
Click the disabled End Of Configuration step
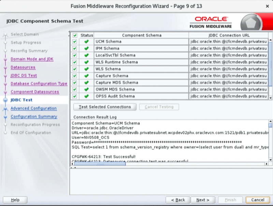(31, 133)
